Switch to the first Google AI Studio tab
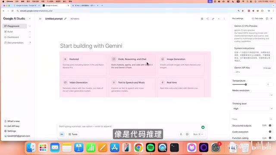 pos(26,6)
